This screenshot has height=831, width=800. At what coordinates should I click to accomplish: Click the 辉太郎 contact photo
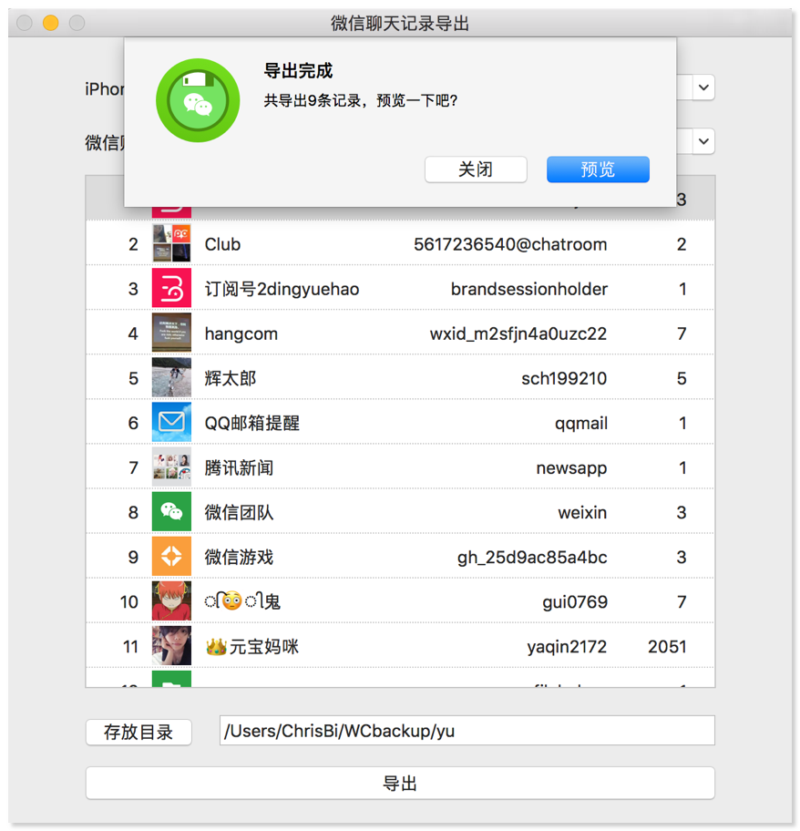(170, 377)
